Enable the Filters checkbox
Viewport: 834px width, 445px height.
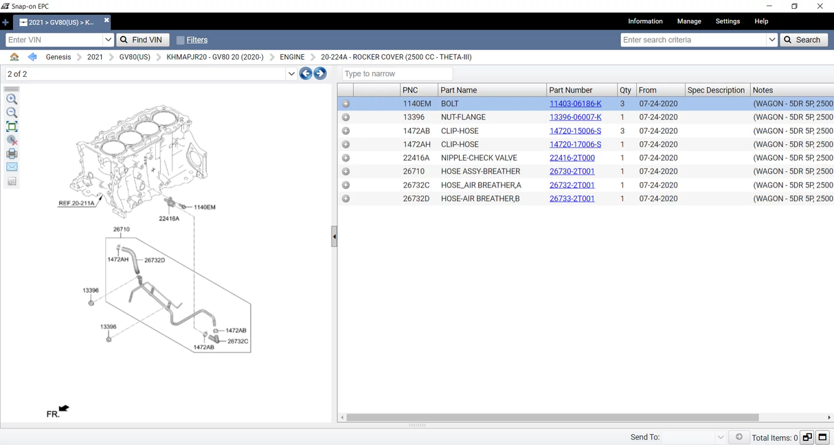181,40
